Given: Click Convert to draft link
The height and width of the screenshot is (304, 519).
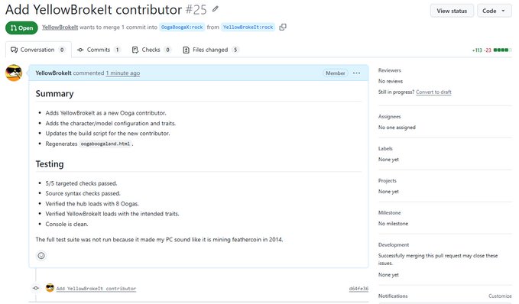Looking at the screenshot, I should click(x=433, y=92).
